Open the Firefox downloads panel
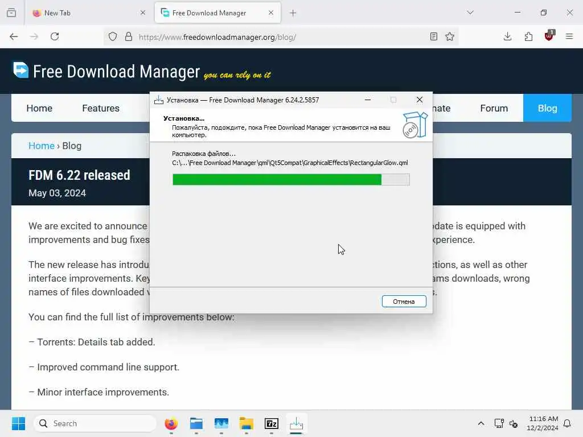 [x=507, y=36]
